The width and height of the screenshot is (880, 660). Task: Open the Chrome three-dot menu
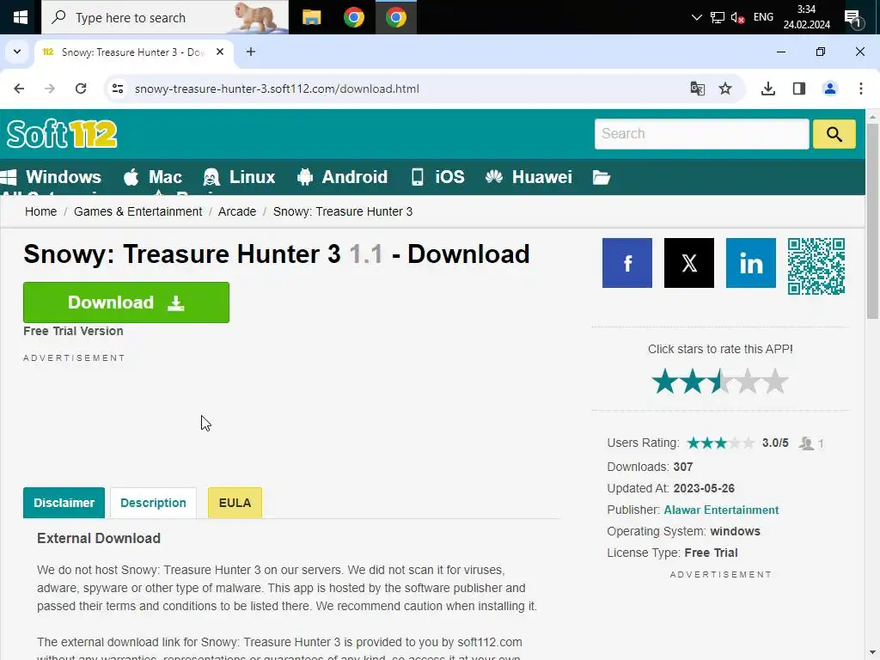[861, 89]
